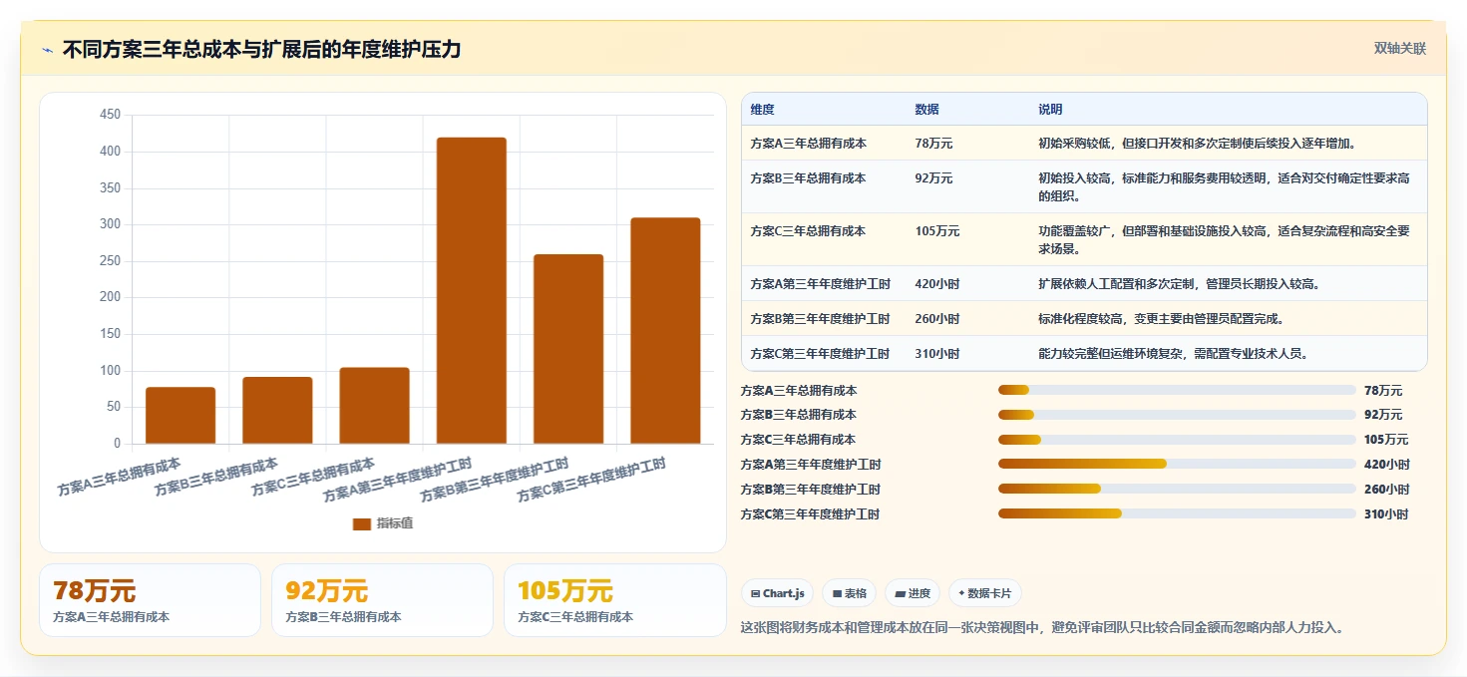Image resolution: width=1467 pixels, height=677 pixels.
Task: Click description starting 初始投入较高
Action: 1225,186
